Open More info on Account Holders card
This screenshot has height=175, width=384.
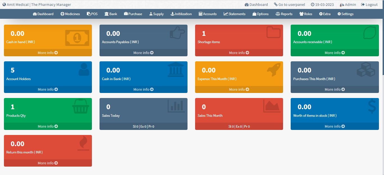(x=48, y=89)
